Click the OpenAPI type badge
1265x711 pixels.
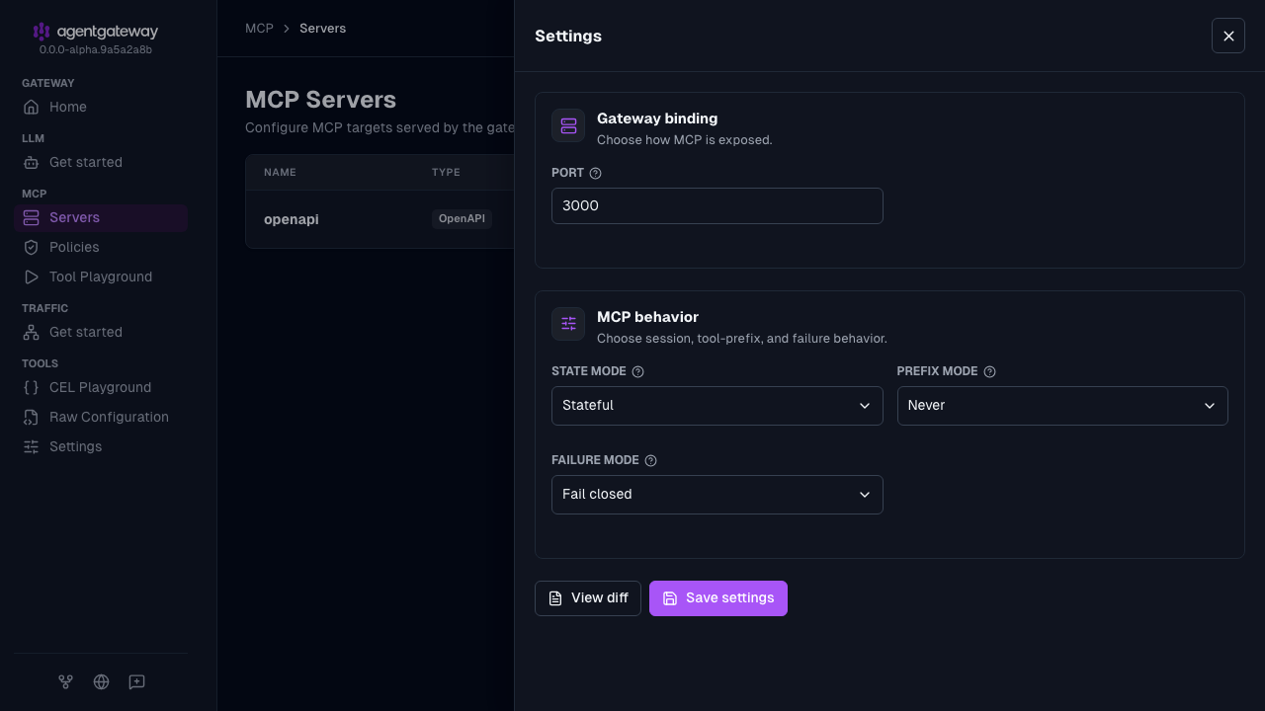click(x=462, y=219)
